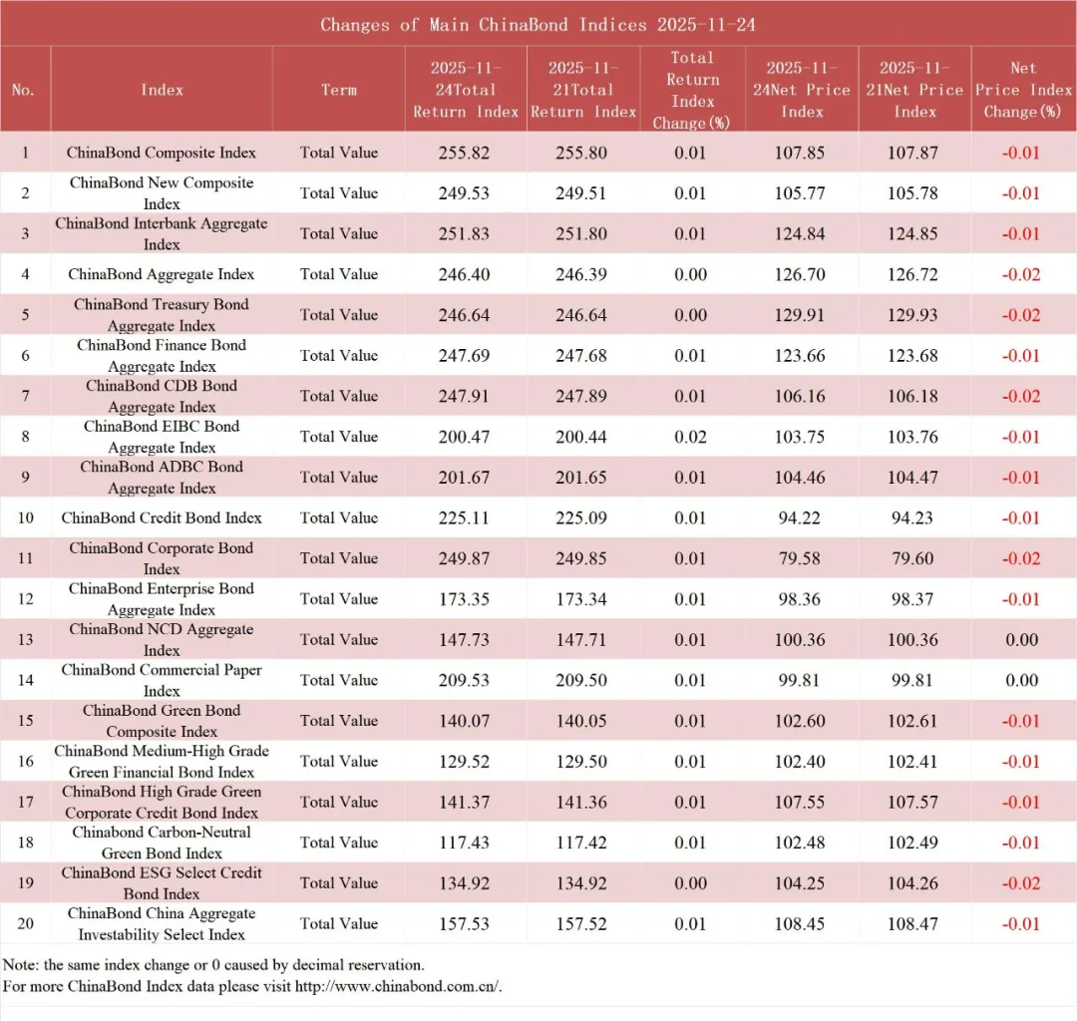Image resolution: width=1077 pixels, height=1021 pixels.
Task: Click row number 20 cell
Action: 25,923
